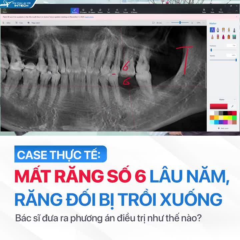Select the Marker brush
Screen dimensions: 240x240
(x=212, y=30)
